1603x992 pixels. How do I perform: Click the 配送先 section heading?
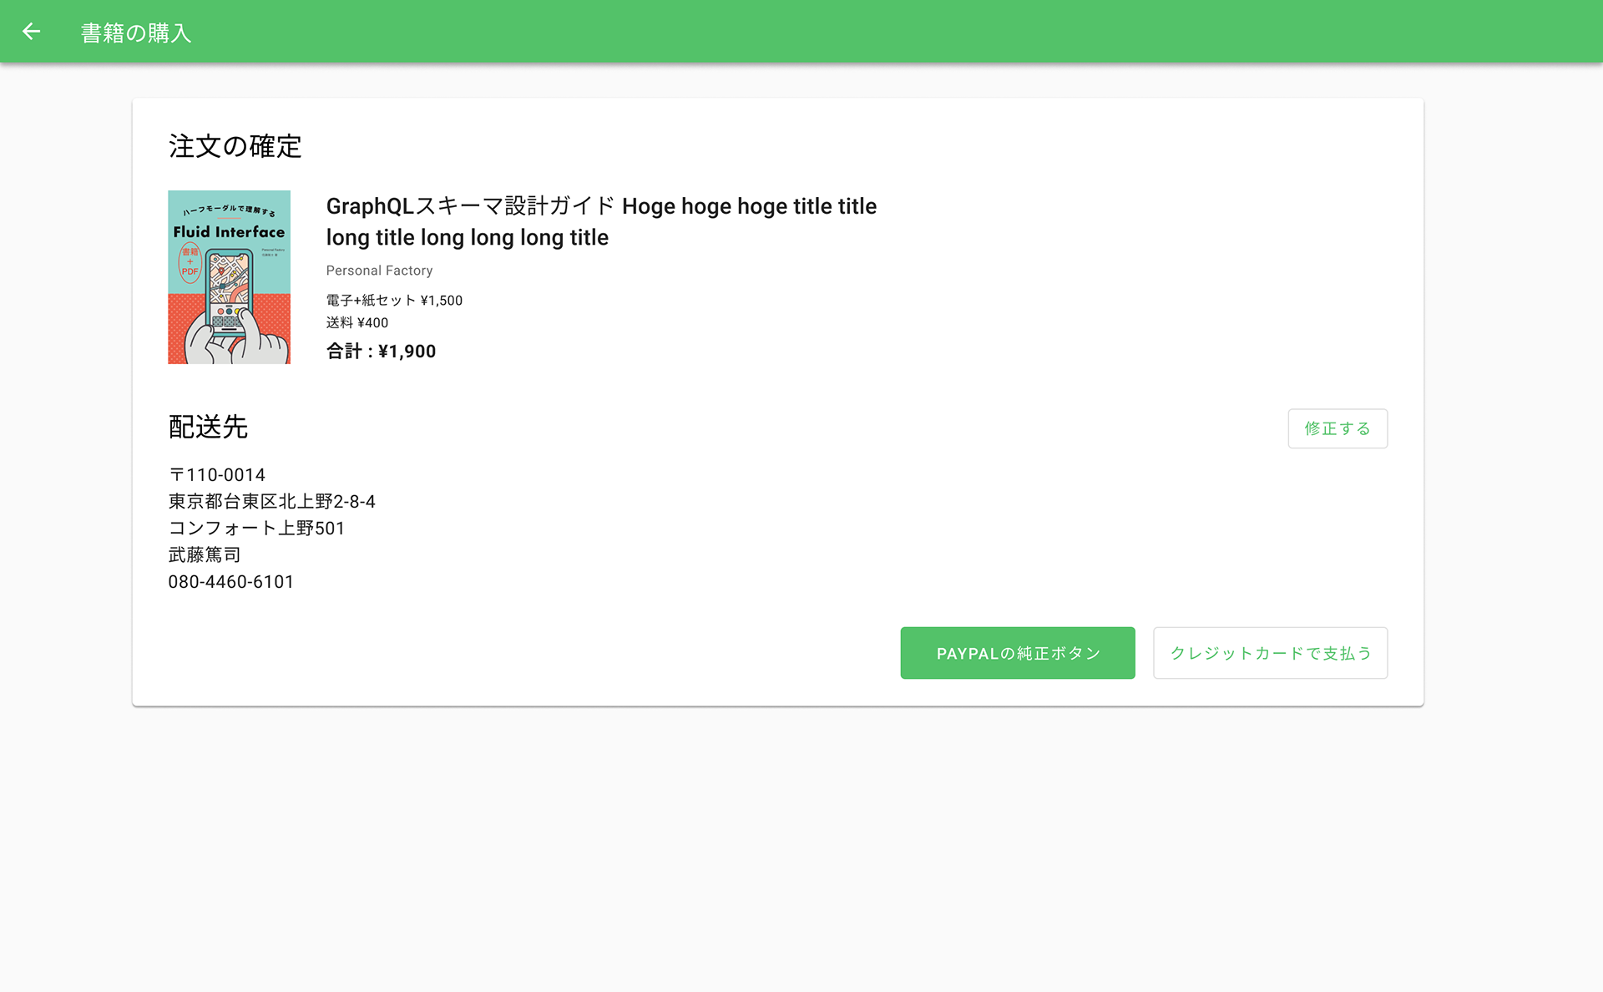(208, 427)
